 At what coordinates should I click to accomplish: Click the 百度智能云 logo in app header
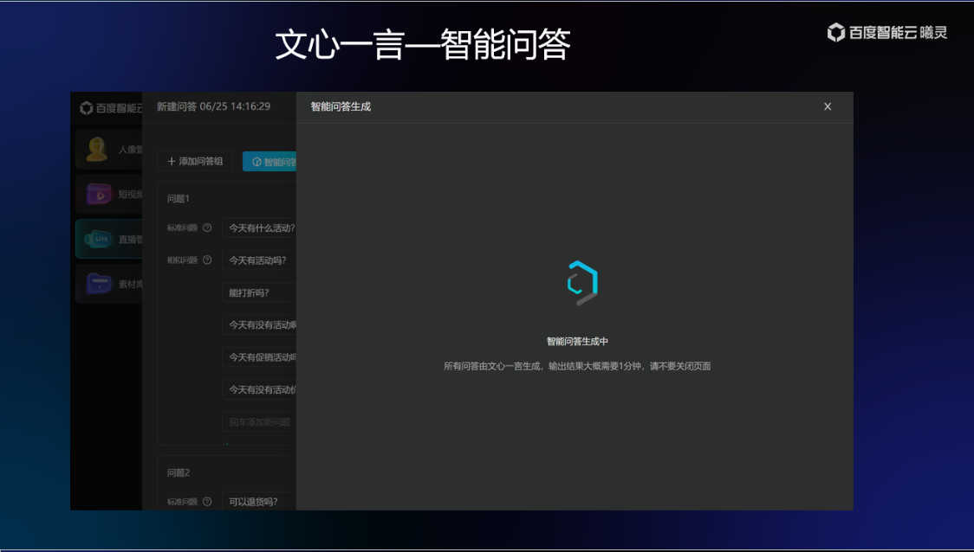click(x=111, y=108)
